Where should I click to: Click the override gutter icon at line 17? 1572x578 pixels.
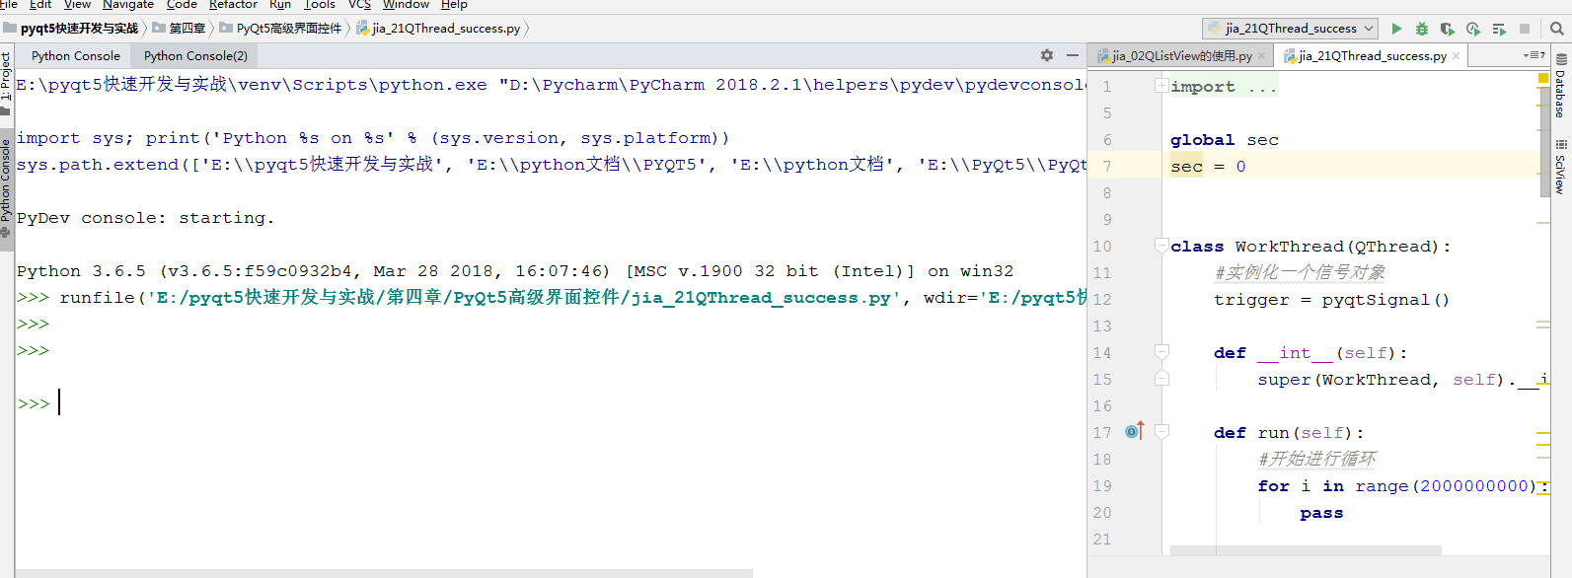click(x=1134, y=431)
